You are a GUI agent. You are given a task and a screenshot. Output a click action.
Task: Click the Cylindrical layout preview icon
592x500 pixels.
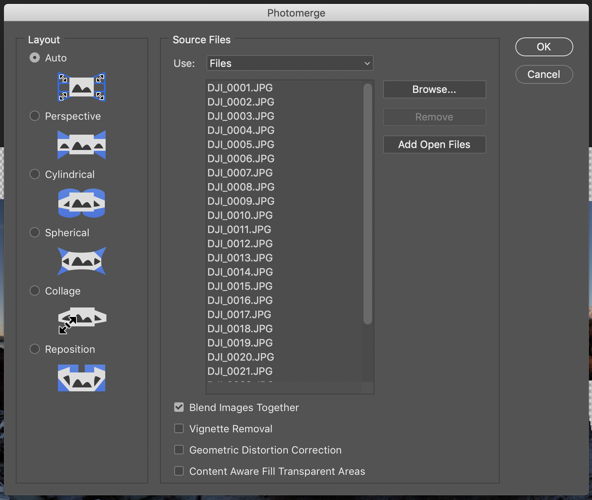[82, 203]
